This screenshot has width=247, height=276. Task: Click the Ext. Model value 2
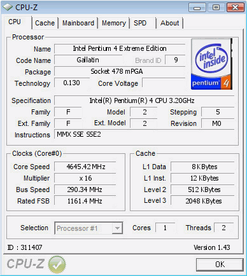pyautogui.click(x=144, y=123)
